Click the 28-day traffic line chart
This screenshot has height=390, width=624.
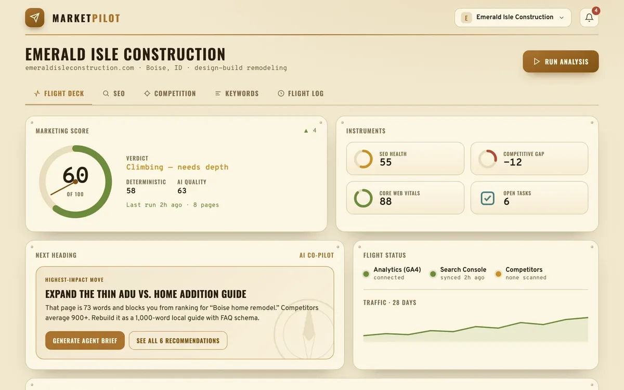pyautogui.click(x=475, y=329)
